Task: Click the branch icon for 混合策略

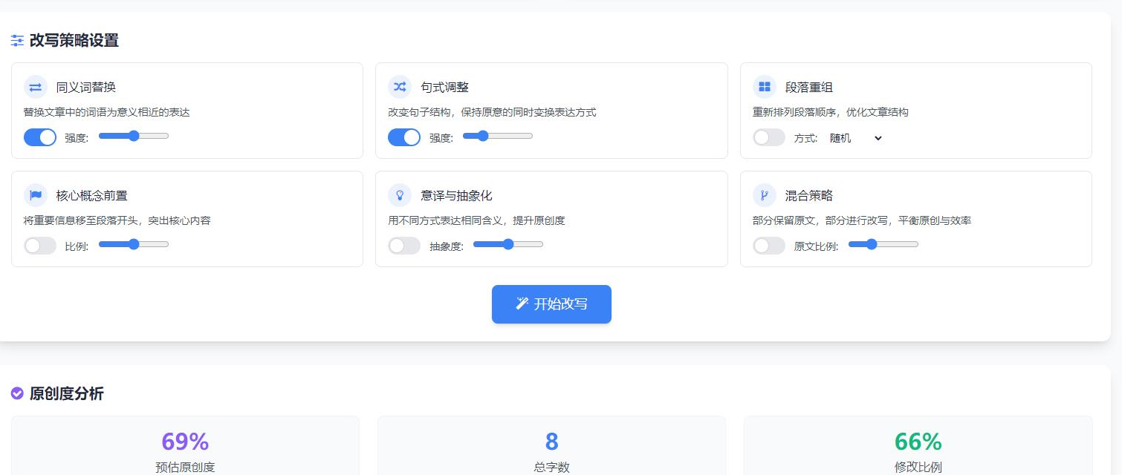Action: pos(765,196)
